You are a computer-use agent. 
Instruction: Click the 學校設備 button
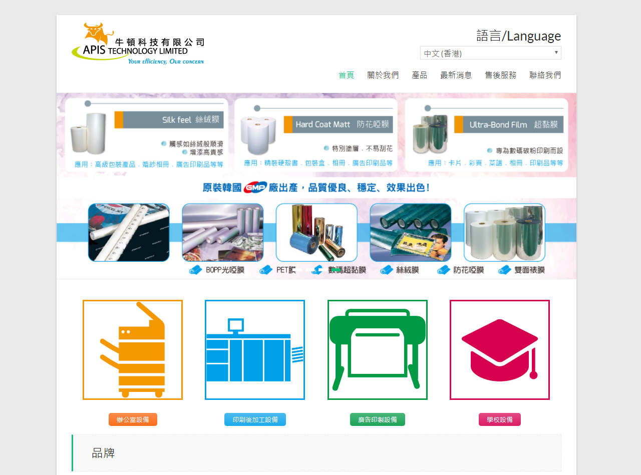[500, 419]
